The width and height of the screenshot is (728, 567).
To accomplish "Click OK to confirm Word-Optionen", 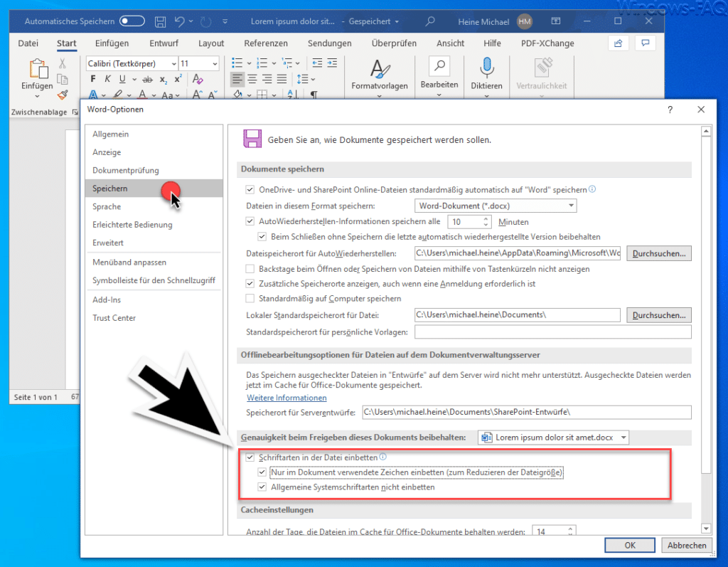I will (630, 545).
